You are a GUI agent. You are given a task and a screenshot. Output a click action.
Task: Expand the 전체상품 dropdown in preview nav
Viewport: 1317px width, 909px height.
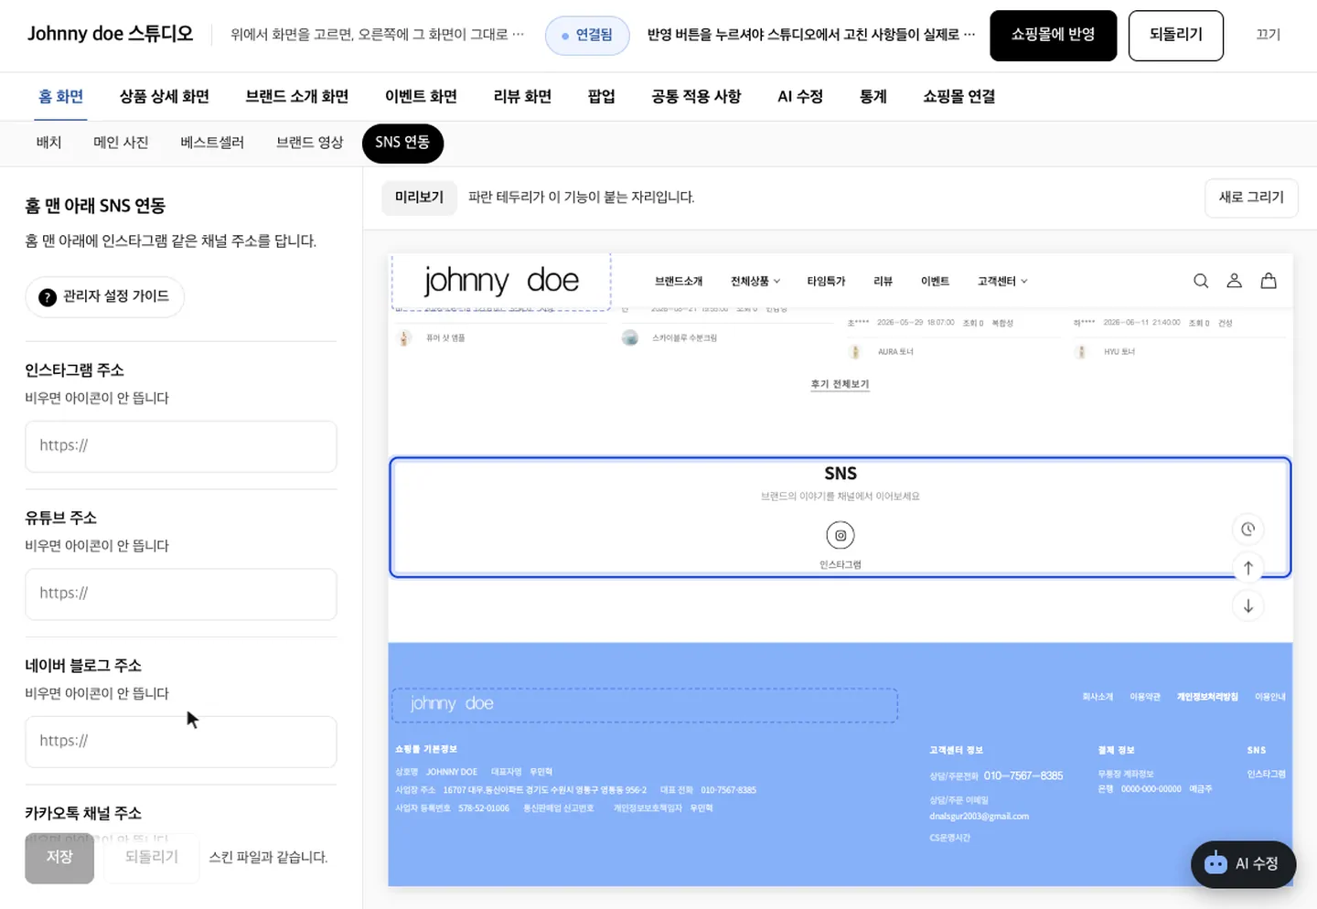pyautogui.click(x=755, y=281)
